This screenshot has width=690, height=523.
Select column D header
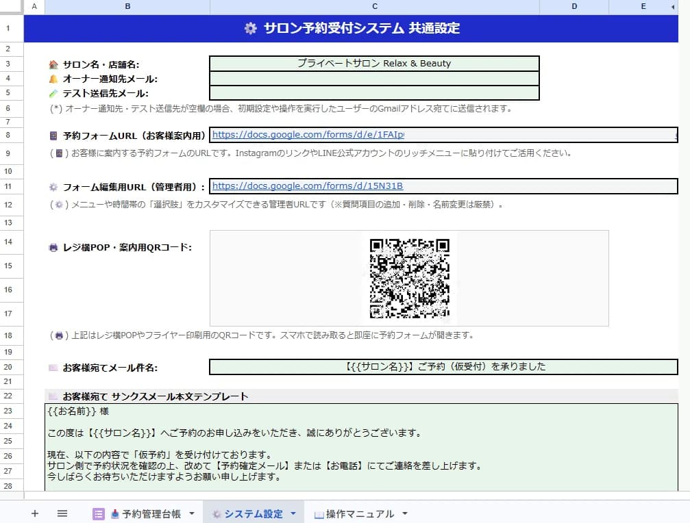pos(574,7)
